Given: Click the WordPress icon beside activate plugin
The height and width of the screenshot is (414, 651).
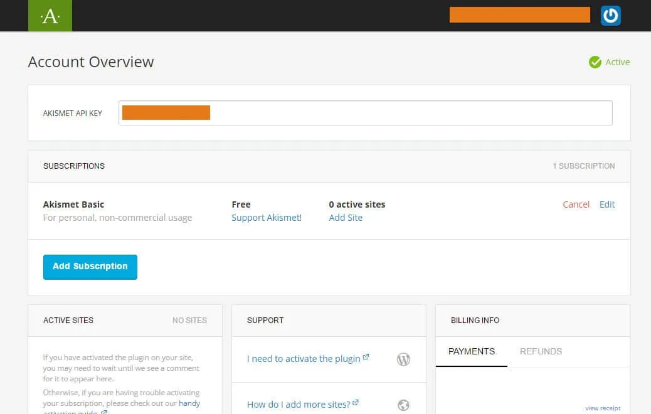Looking at the screenshot, I should click(403, 359).
